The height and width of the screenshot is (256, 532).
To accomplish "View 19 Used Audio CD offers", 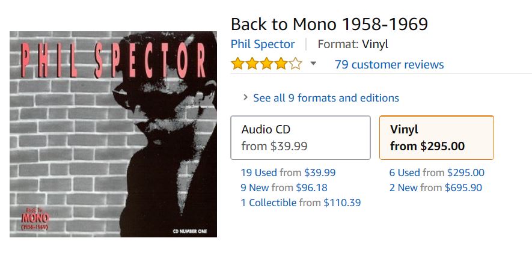I will point(259,172).
